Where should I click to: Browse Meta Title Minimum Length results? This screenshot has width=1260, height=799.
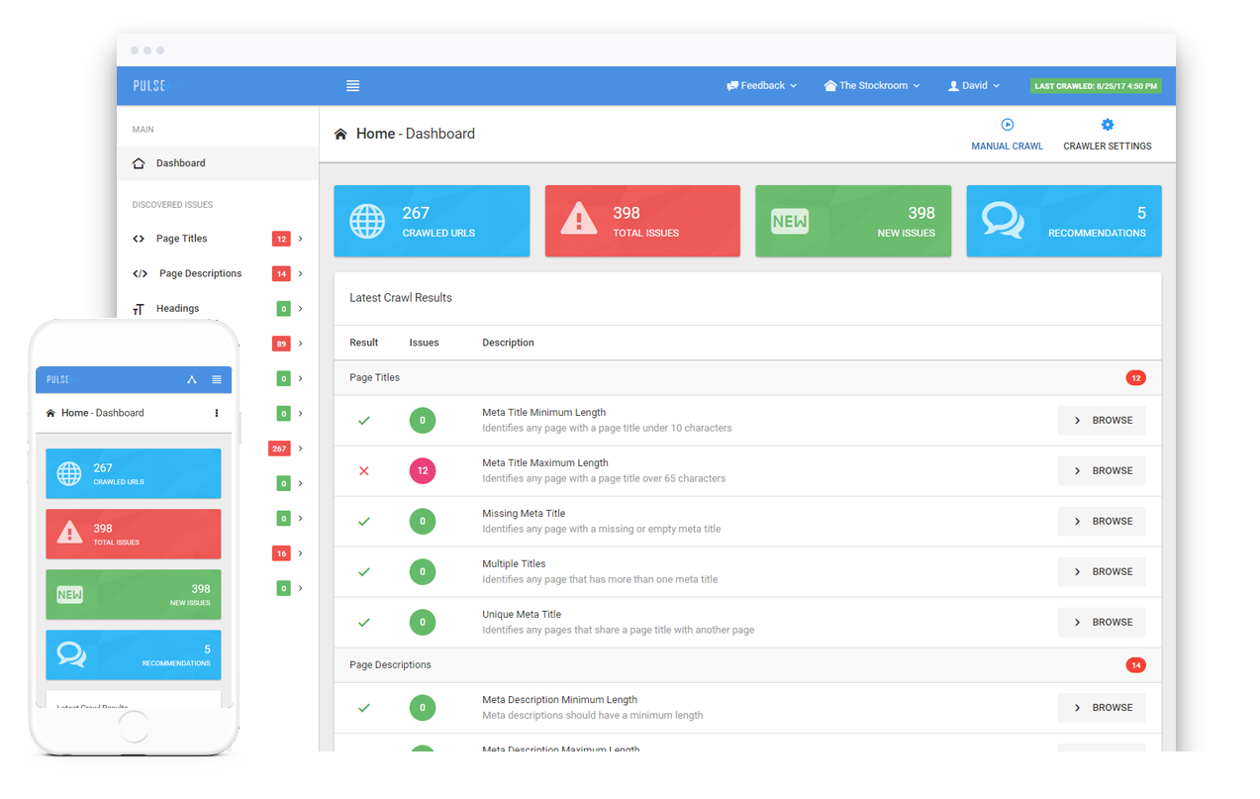[x=1102, y=421]
